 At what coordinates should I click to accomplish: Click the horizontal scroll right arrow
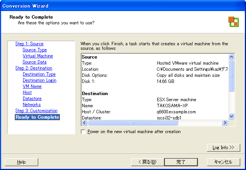225,122
